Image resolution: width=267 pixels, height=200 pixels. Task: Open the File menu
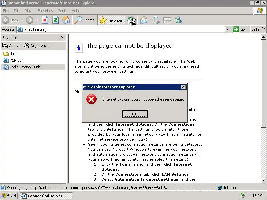(x=6, y=11)
